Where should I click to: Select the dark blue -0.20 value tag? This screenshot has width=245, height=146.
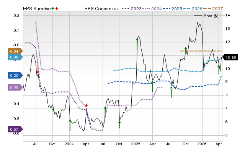(x=15, y=76)
